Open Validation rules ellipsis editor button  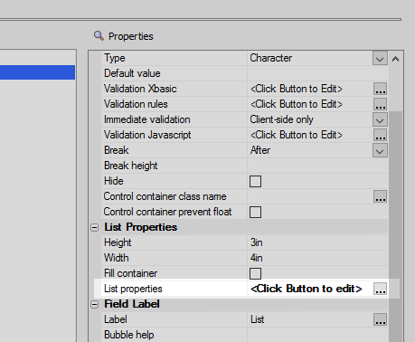pyautogui.click(x=380, y=104)
